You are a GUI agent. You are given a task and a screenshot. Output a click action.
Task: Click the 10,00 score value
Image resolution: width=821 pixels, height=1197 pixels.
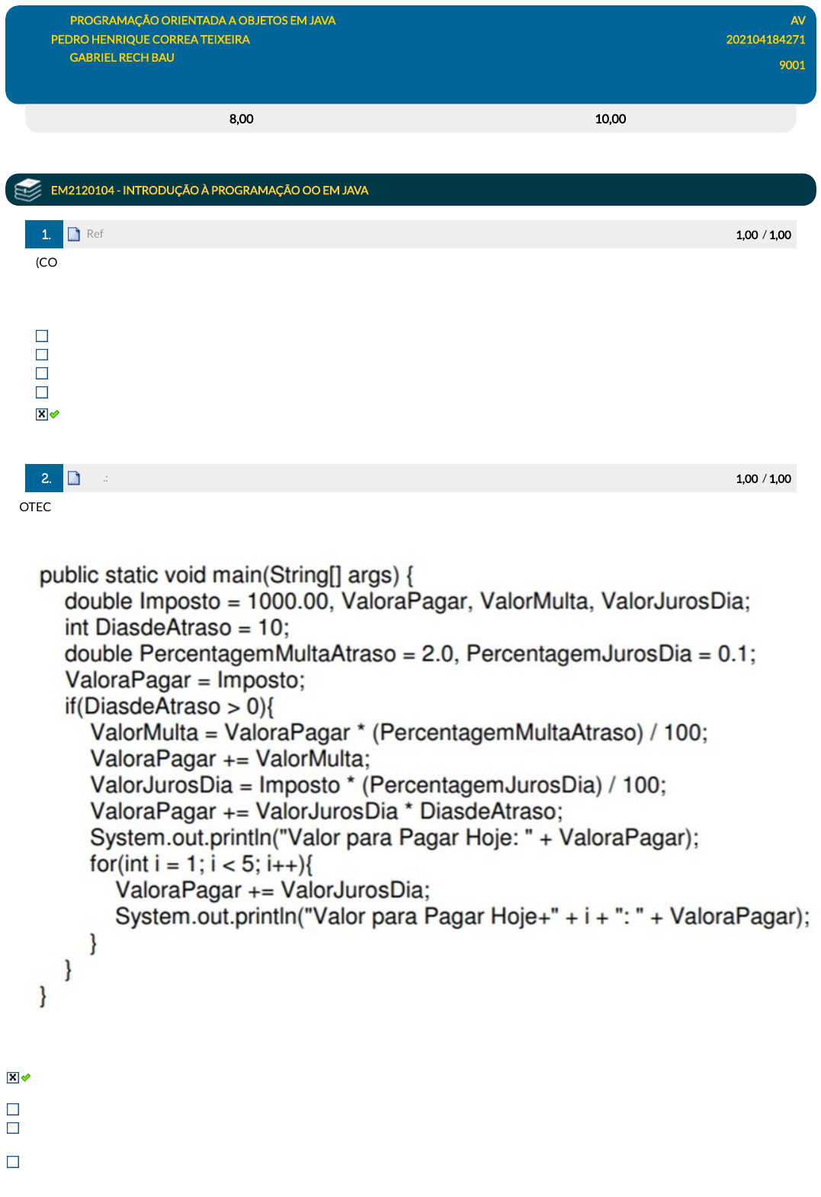pyautogui.click(x=610, y=119)
